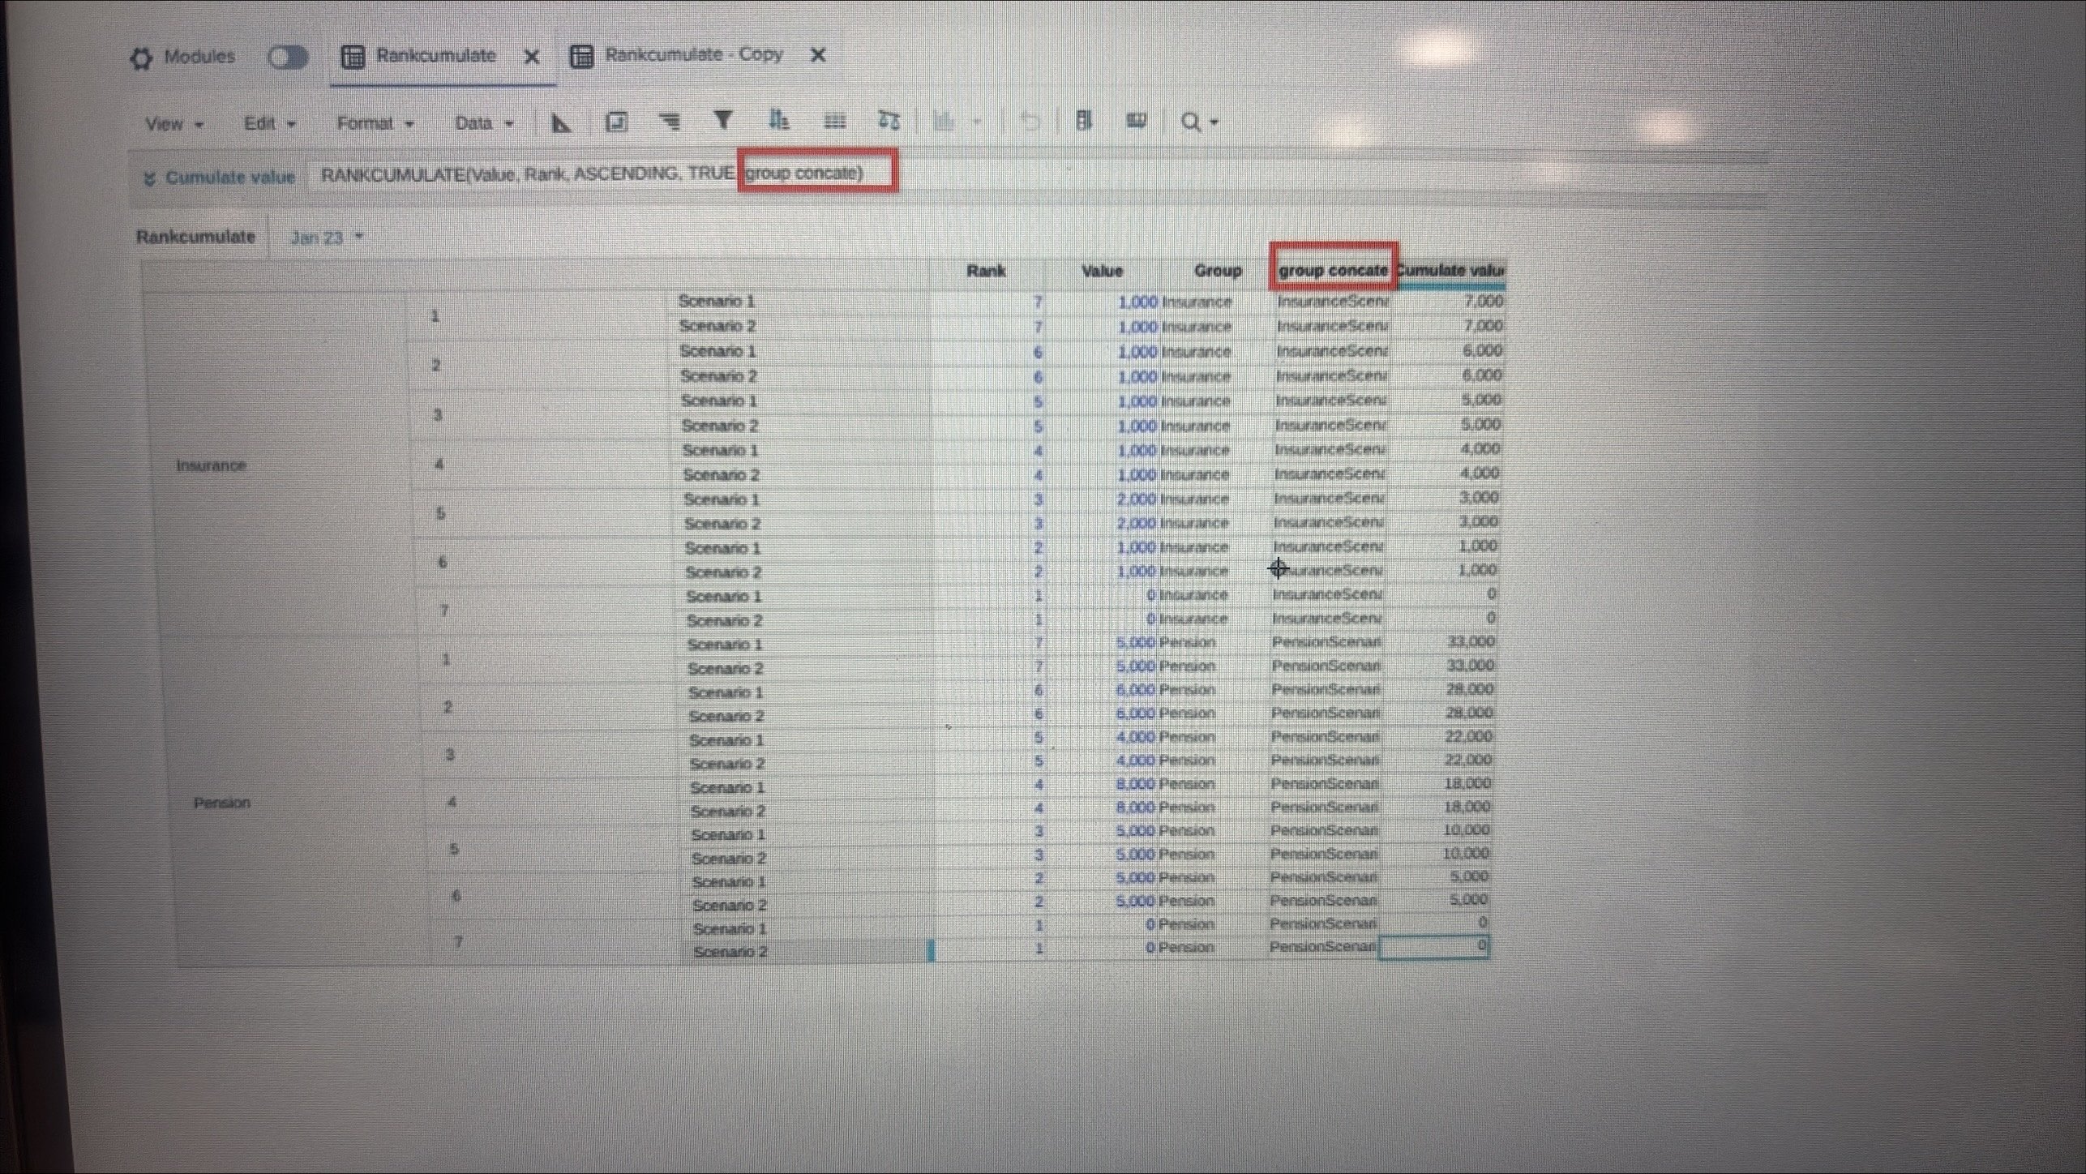Open the View menu
The image size is (2086, 1174).
(x=173, y=124)
